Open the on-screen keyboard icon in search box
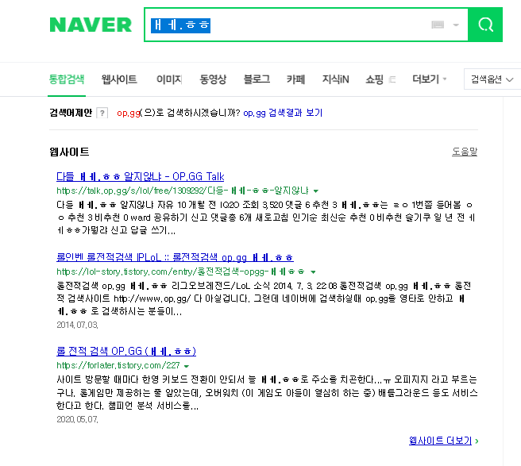This screenshot has height=466, width=521. tap(438, 25)
